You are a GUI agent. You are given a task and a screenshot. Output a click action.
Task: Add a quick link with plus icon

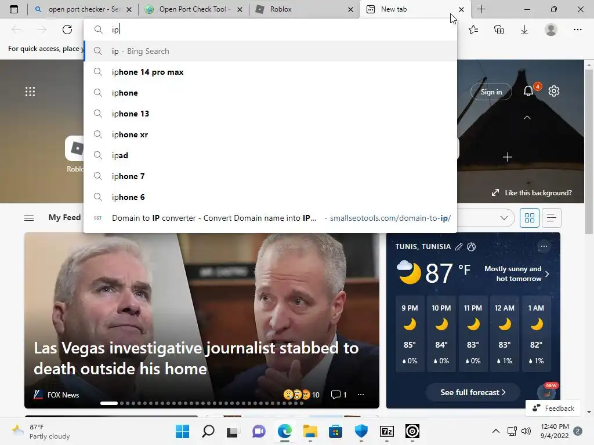point(507,157)
